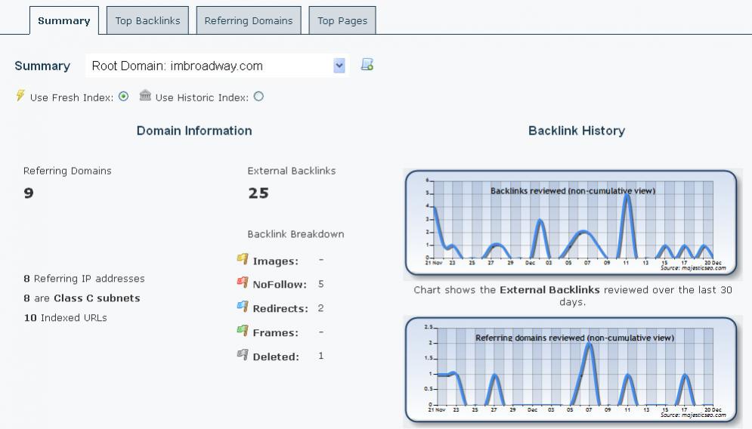
Task: Click the export icon beside the domain dropdown
Action: click(367, 65)
